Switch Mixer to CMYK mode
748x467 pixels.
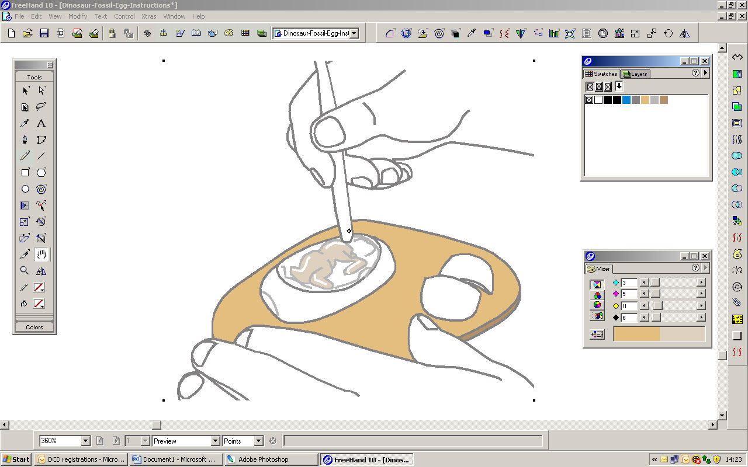pos(597,285)
